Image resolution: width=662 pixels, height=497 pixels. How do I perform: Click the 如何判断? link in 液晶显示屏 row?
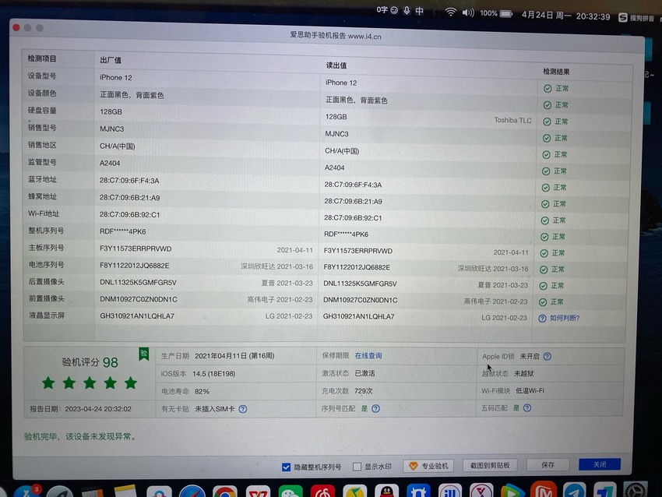pos(565,318)
